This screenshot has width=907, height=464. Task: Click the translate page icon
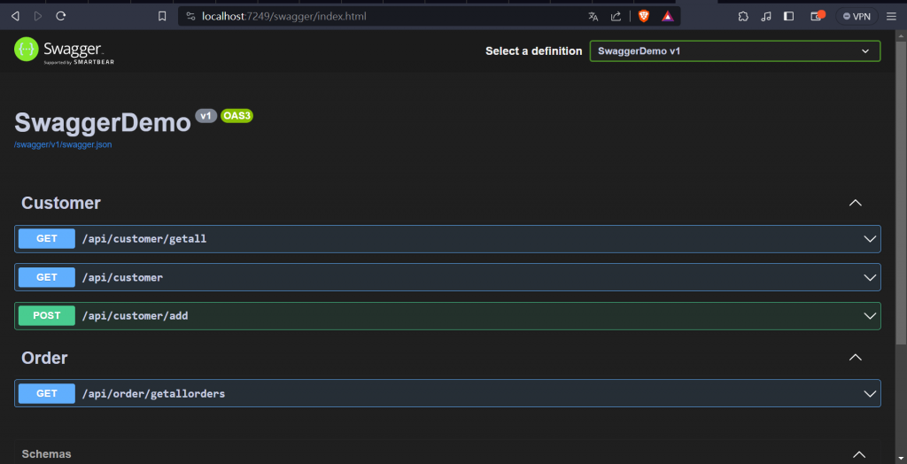(x=593, y=16)
